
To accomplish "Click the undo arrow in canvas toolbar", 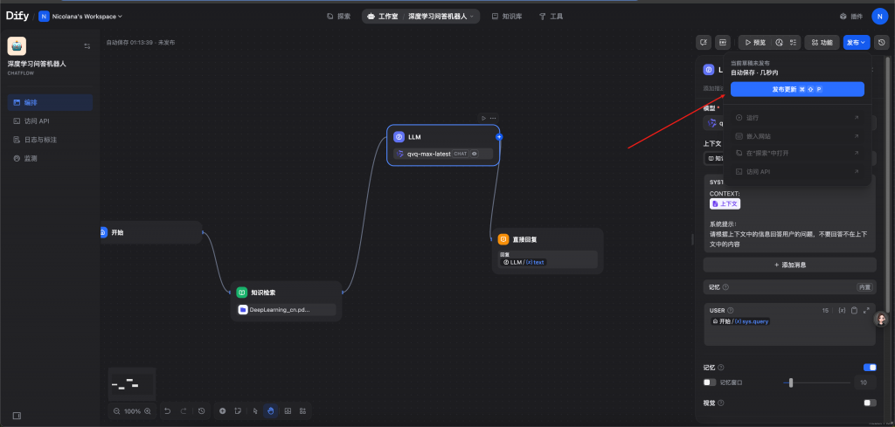I will click(x=167, y=410).
